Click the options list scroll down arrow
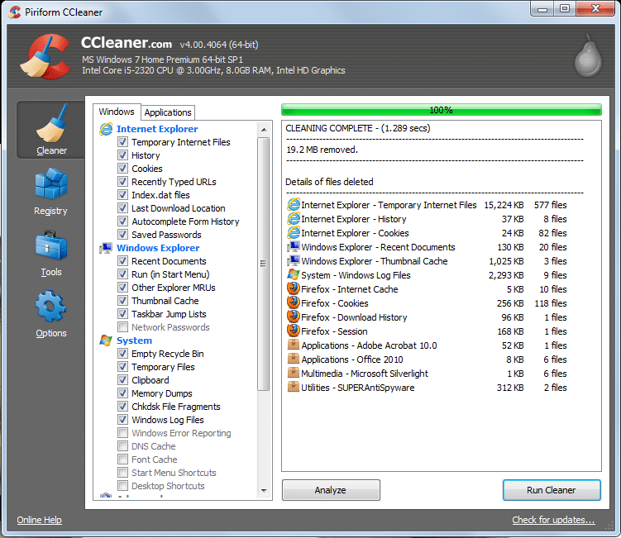Screen dimensions: 621x538 click(x=264, y=491)
